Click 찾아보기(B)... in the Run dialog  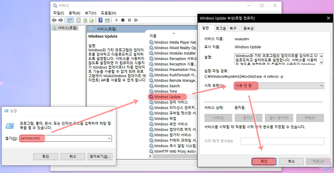(x=100, y=156)
